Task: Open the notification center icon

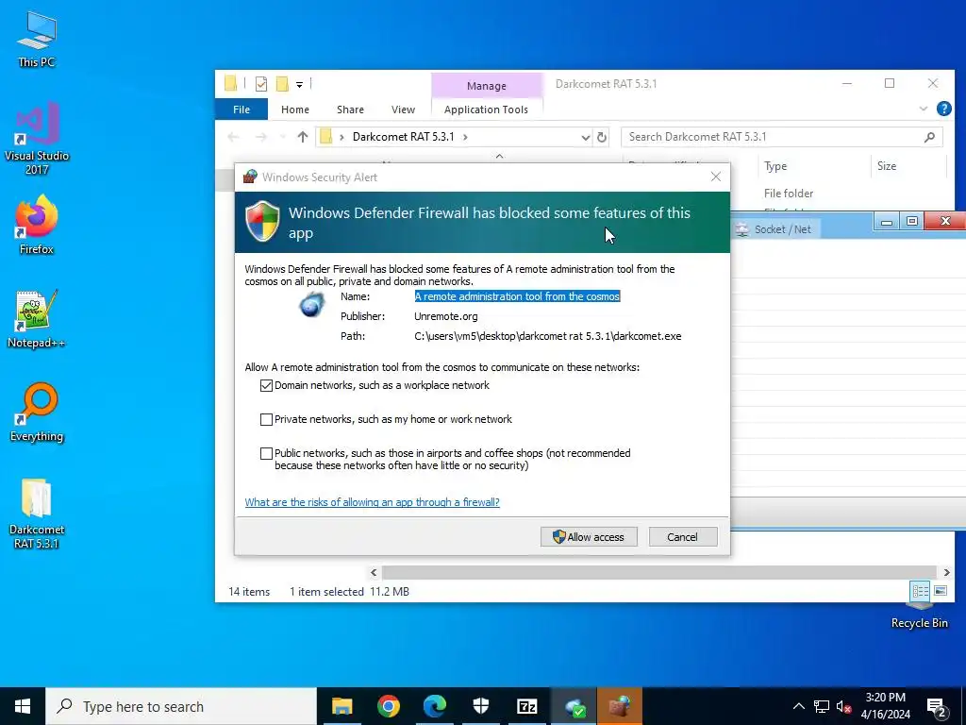Action: (x=937, y=706)
